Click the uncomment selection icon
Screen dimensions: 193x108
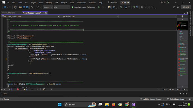[137, 7]
